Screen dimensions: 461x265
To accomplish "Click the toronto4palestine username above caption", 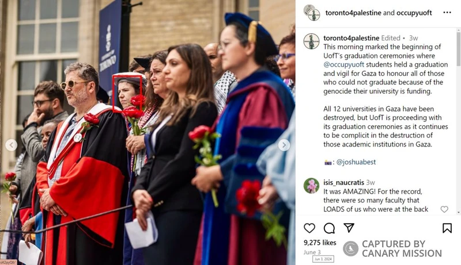I will [351, 38].
